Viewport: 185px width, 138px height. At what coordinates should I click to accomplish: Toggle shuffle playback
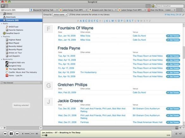coord(176,134)
